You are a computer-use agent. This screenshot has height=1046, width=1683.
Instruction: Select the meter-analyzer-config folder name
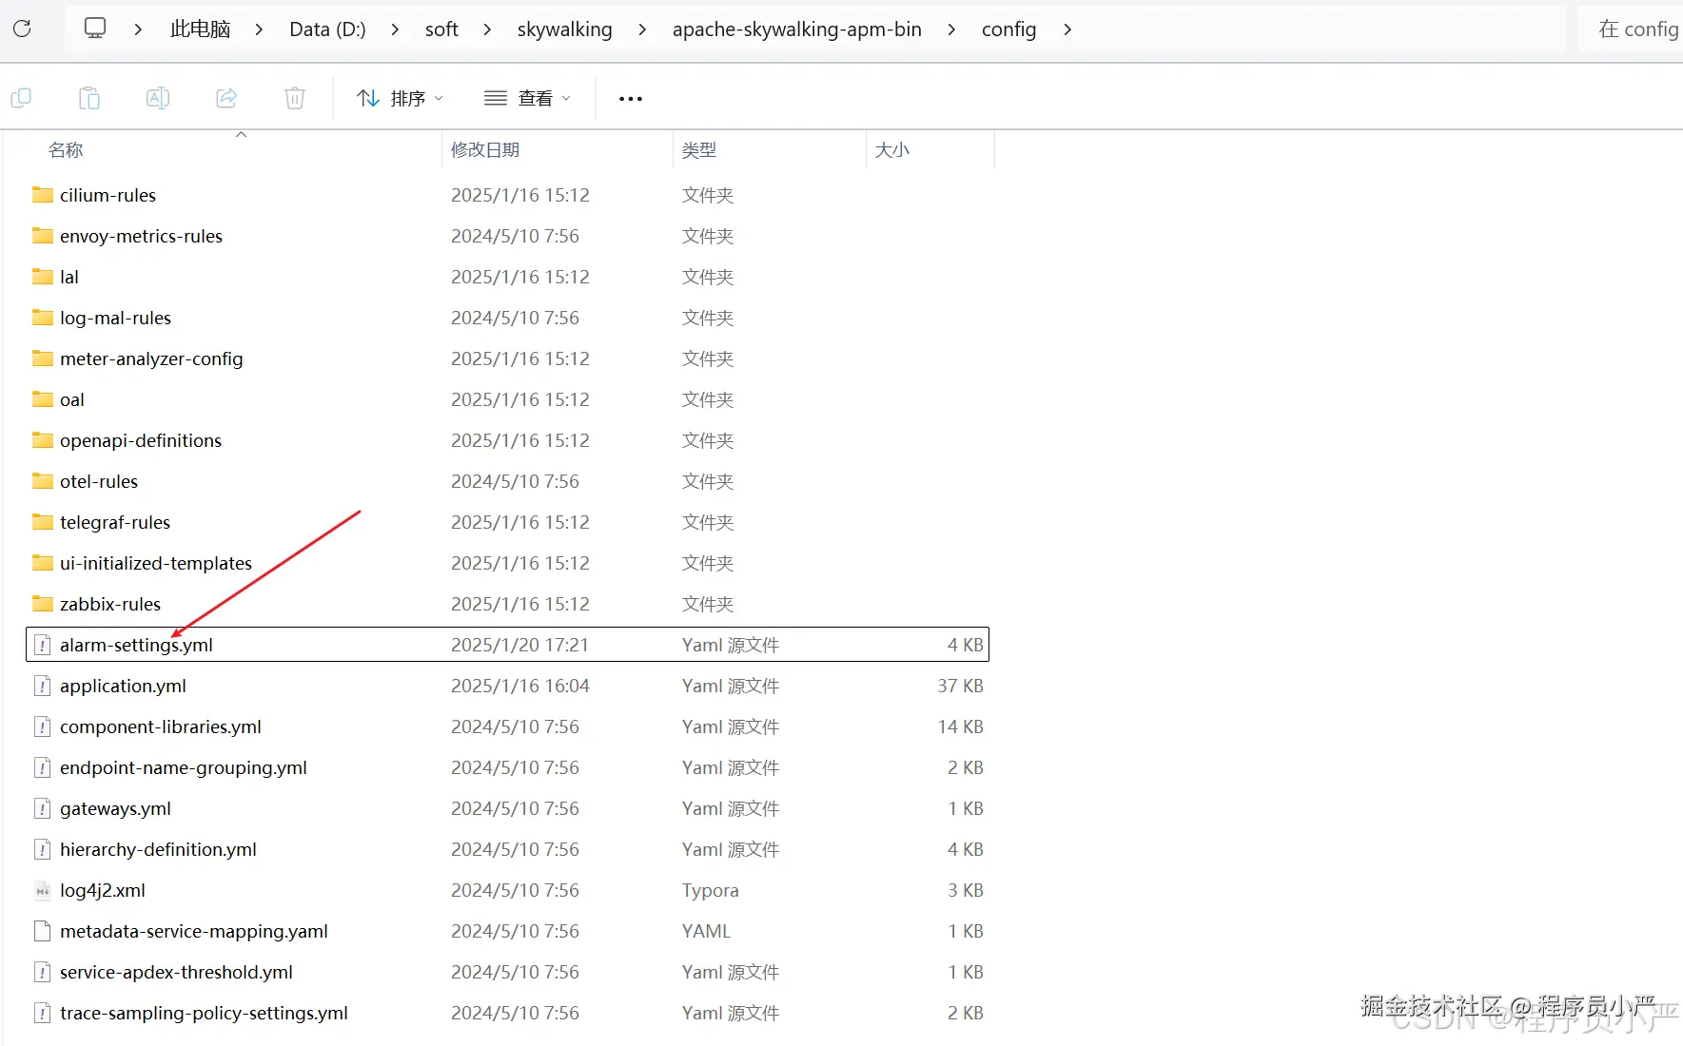click(x=151, y=358)
